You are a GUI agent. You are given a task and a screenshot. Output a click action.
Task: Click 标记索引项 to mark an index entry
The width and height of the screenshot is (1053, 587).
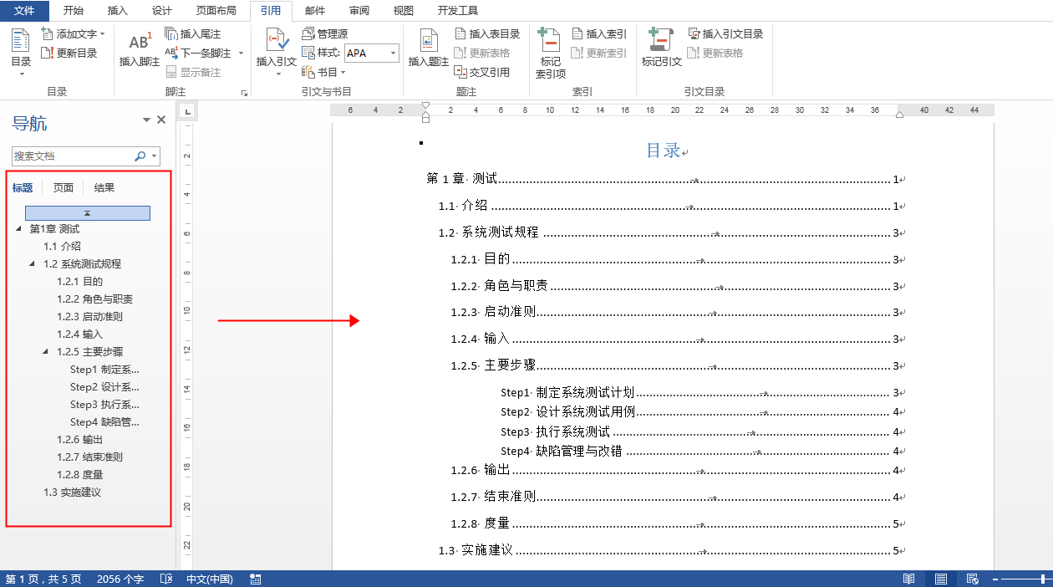click(x=550, y=54)
